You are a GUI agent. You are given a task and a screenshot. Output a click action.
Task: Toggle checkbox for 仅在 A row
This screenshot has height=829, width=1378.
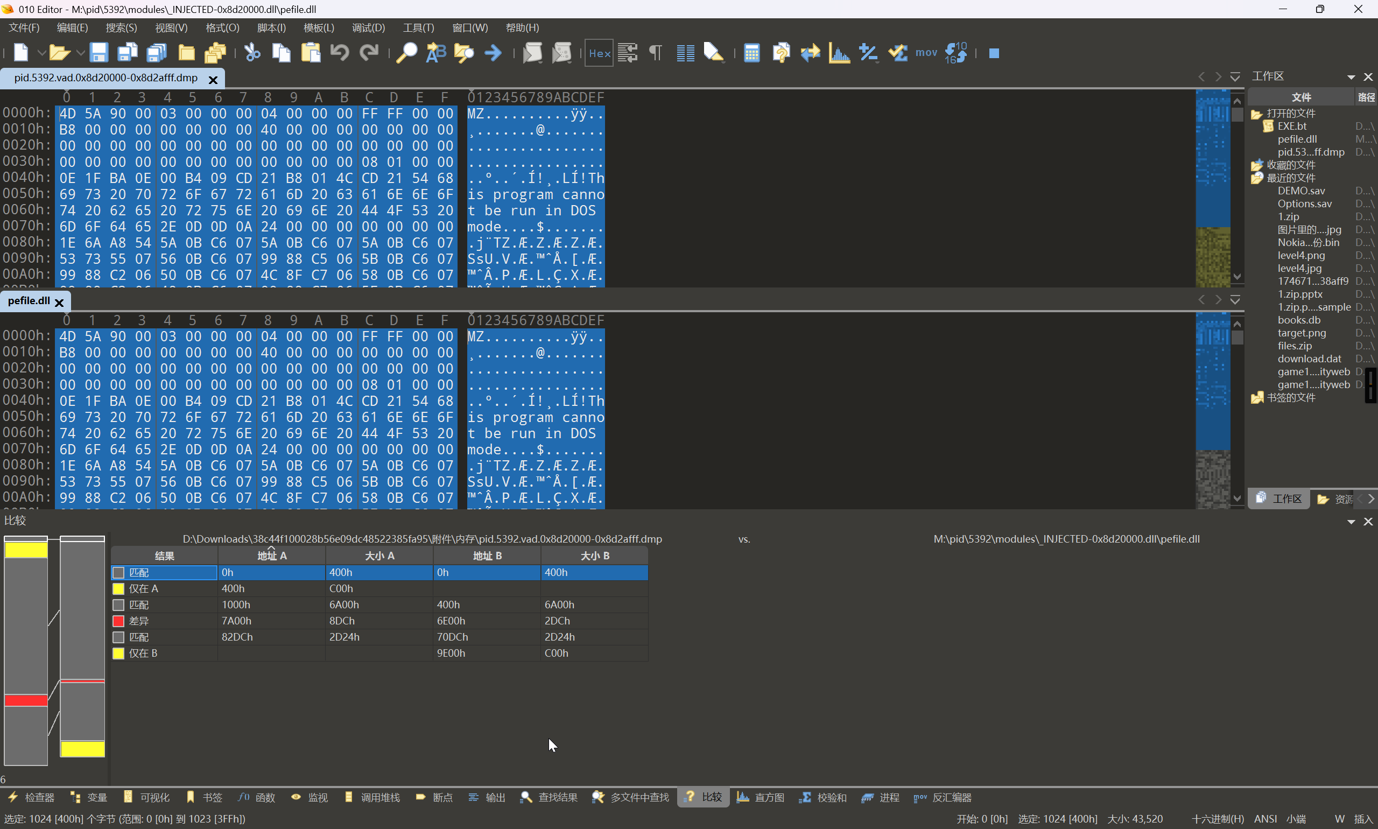pyautogui.click(x=118, y=589)
